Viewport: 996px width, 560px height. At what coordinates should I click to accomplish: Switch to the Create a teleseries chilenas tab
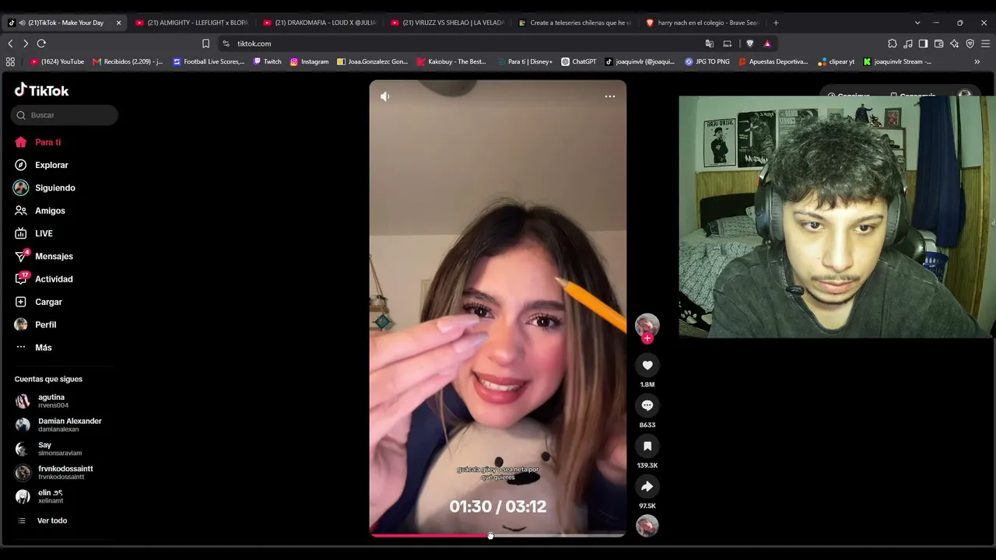click(574, 23)
